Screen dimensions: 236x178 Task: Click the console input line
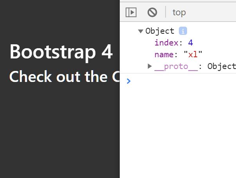[183, 81]
